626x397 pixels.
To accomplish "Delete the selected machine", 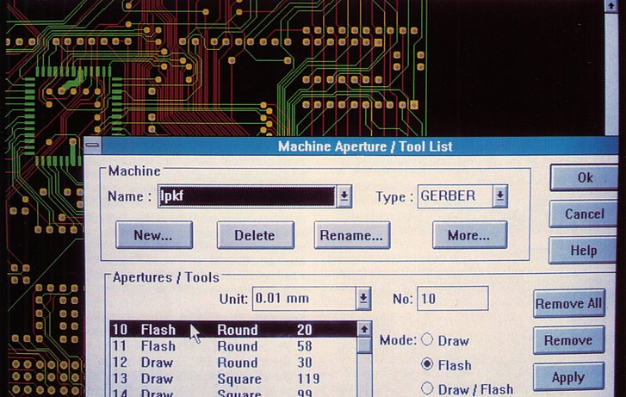I will (x=255, y=235).
